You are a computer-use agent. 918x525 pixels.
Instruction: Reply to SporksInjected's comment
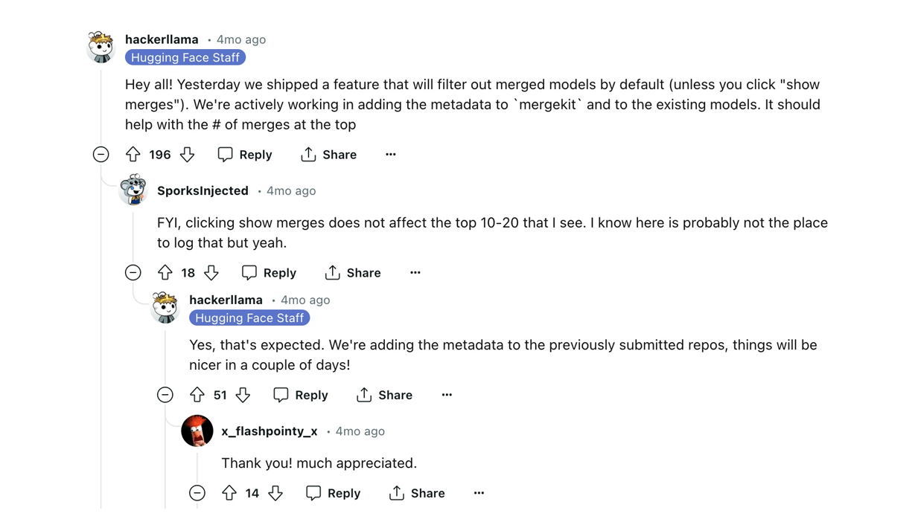pyautogui.click(x=269, y=273)
